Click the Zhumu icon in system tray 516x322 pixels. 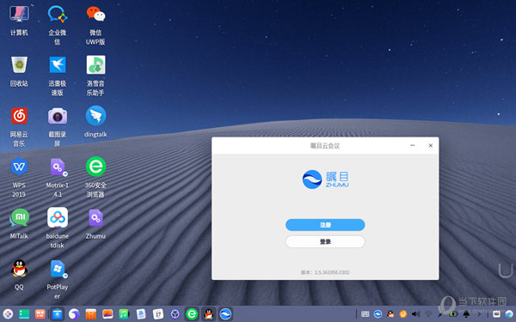378,314
